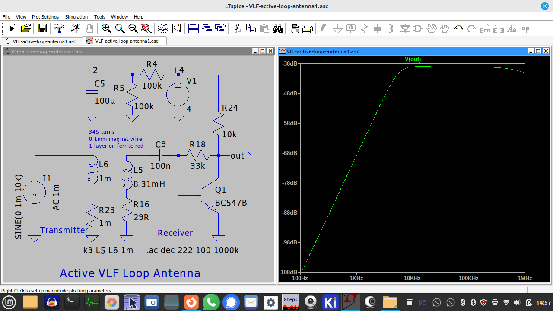Open a file with the open-folder icon
This screenshot has width=553, height=311.
pyautogui.click(x=26, y=29)
